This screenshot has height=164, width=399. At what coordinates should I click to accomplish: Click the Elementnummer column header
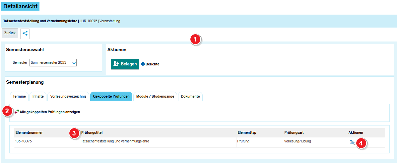(x=29, y=132)
